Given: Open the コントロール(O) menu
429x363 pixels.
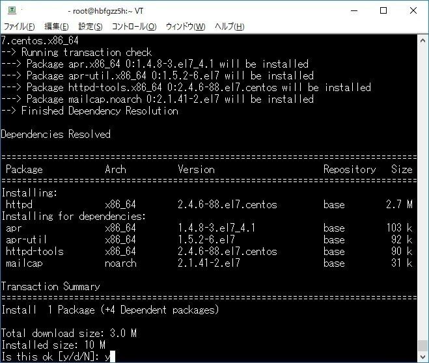Looking at the screenshot, I should (134, 27).
